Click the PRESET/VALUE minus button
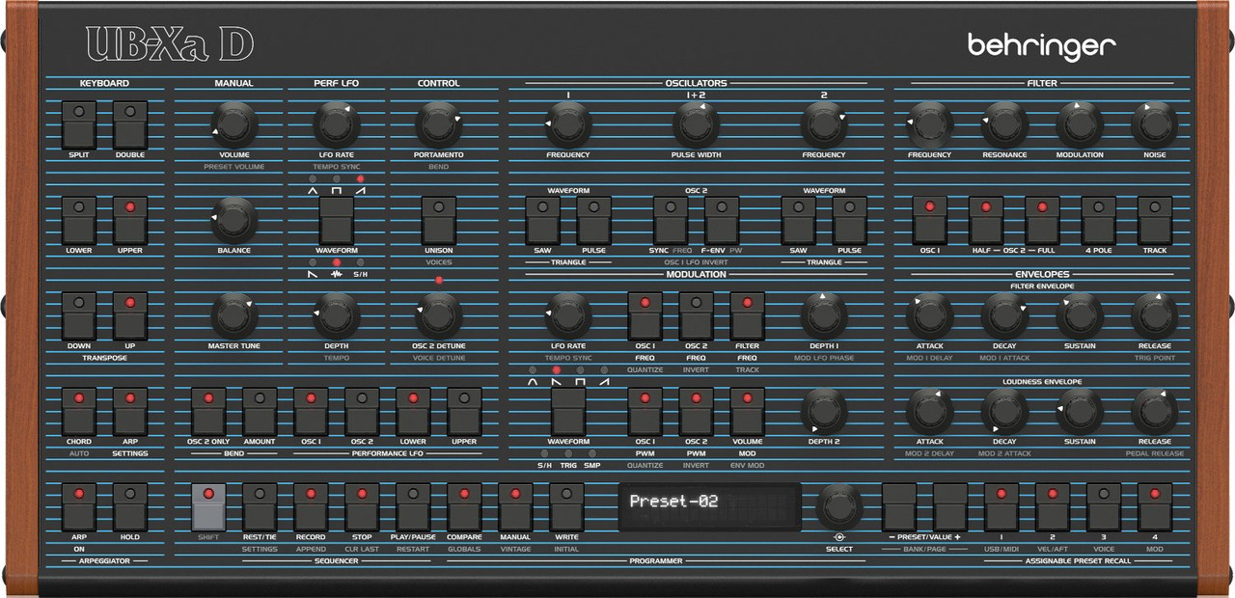1235x598 pixels. click(899, 506)
